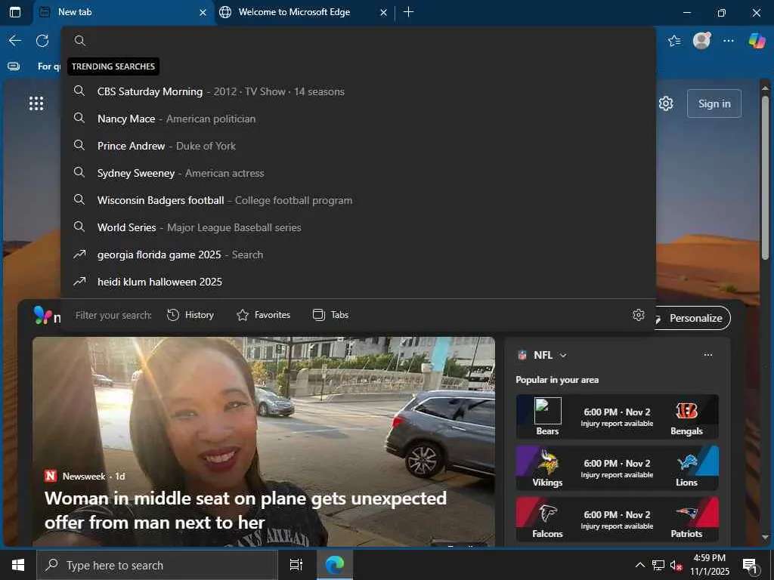The width and height of the screenshot is (774, 580).
Task: Open search suggestion settings gear
Action: [639, 315]
